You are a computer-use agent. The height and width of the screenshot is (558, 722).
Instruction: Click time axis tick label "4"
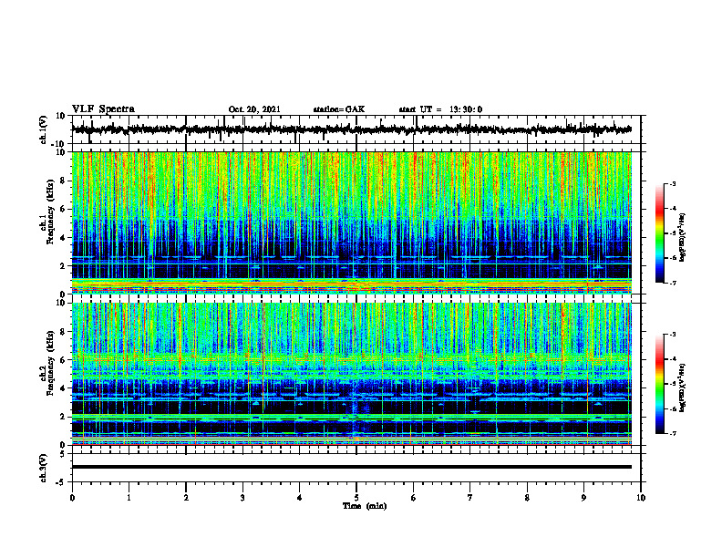(x=300, y=498)
